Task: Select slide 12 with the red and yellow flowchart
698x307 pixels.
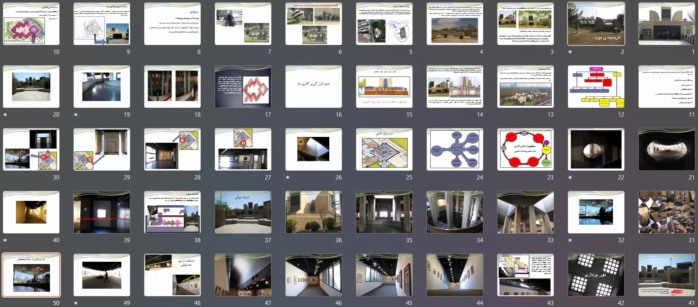Action: 596,87
